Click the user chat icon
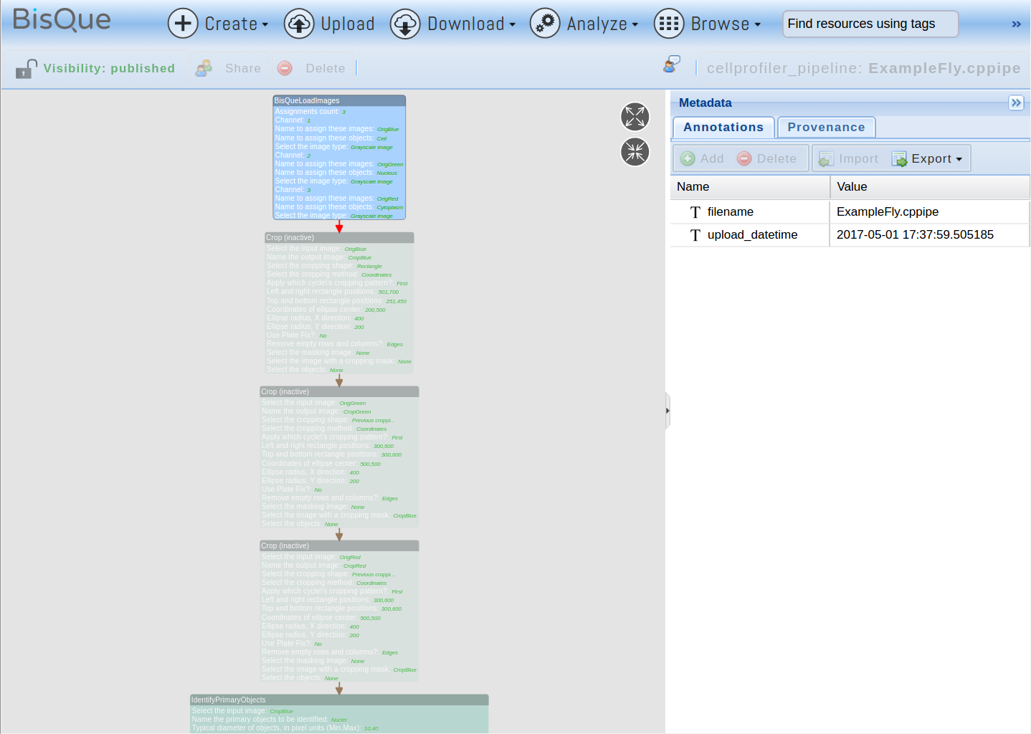The width and height of the screenshot is (1031, 734). coord(672,65)
